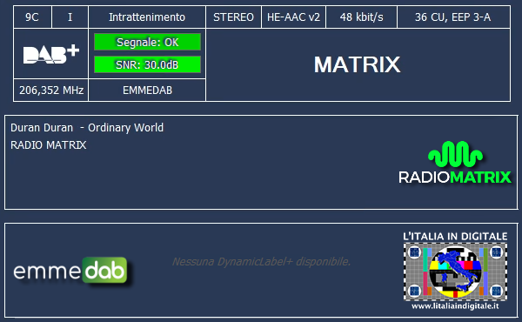522x322 pixels.
Task: Click the 48 kbit/s bitrate cell
Action: (x=361, y=17)
